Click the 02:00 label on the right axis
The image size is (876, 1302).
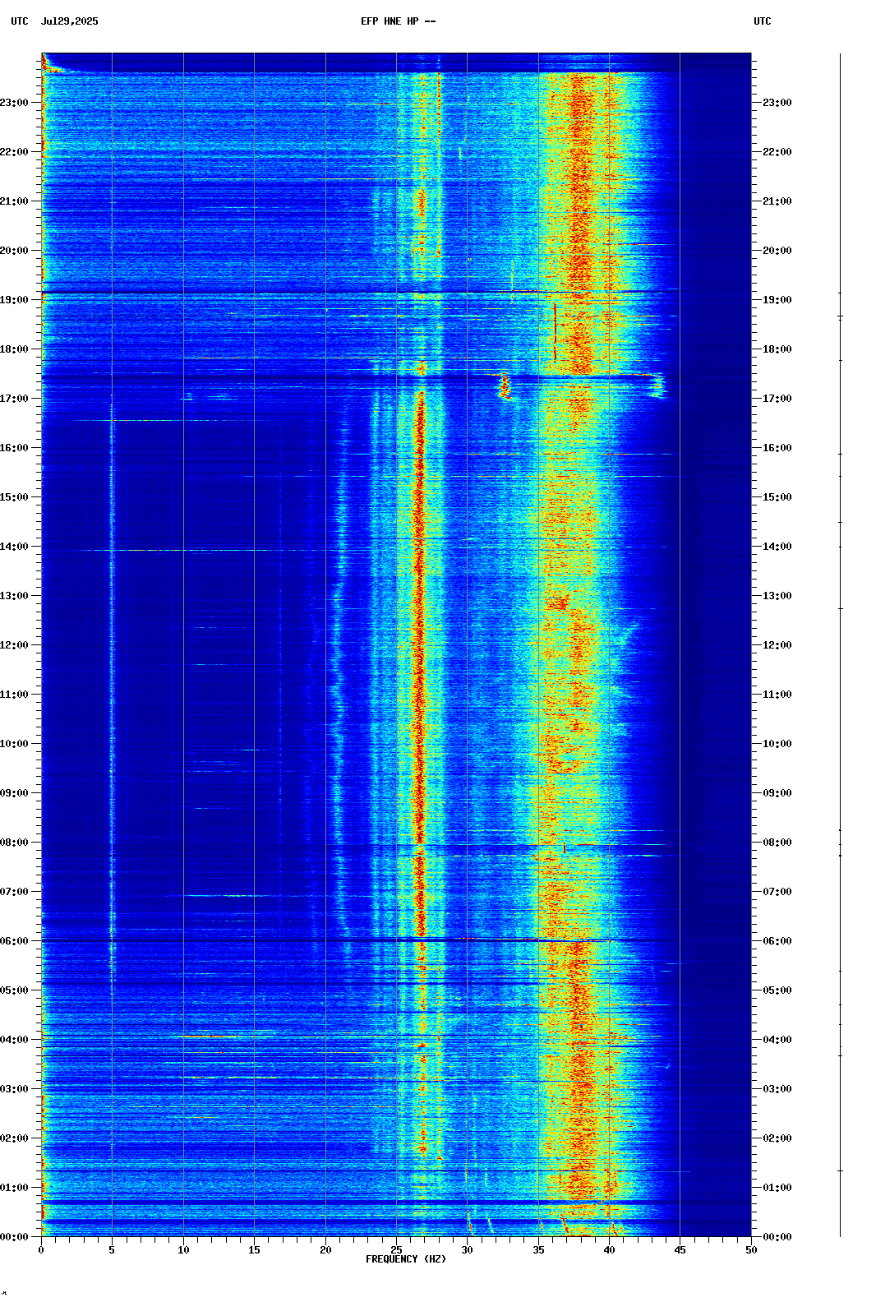(777, 1138)
